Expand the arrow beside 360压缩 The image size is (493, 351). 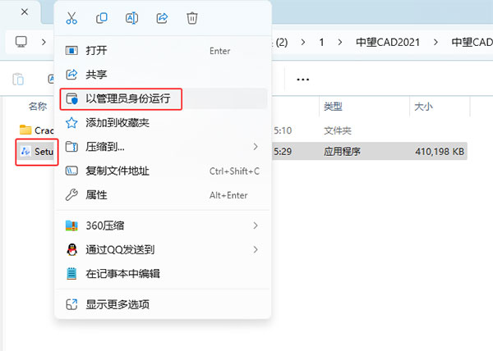tap(256, 226)
